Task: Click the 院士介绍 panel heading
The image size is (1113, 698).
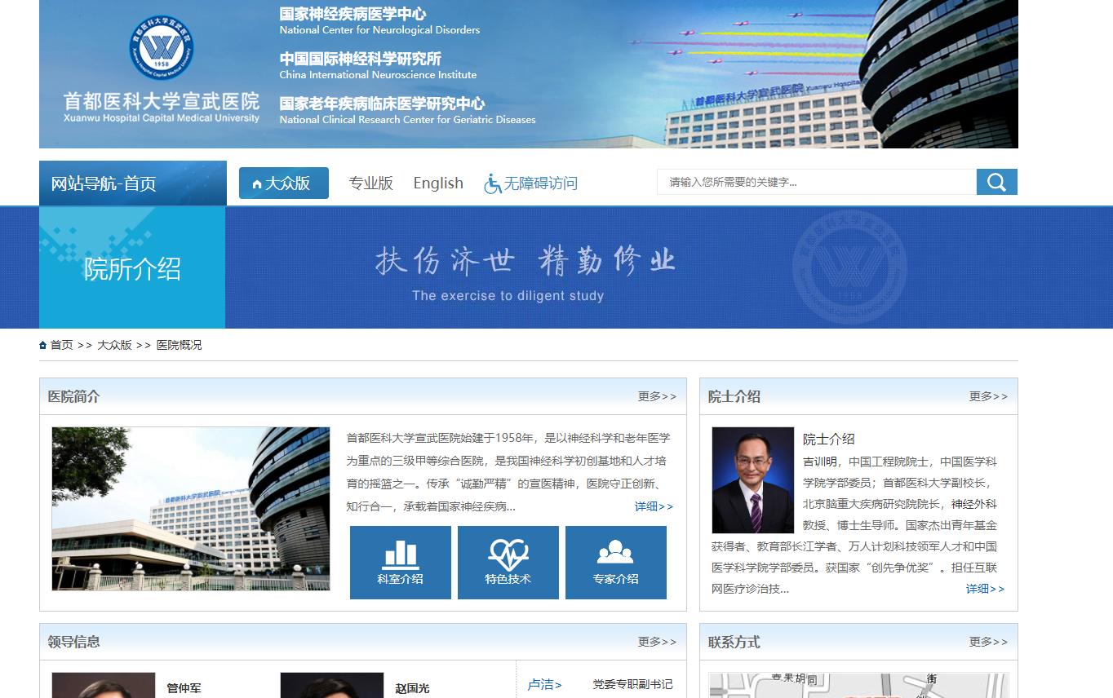Action: [x=734, y=396]
